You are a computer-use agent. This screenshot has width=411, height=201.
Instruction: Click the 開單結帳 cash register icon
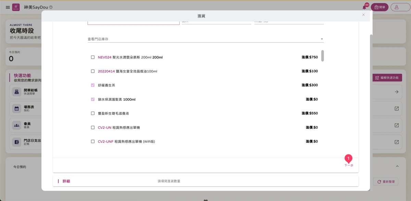tap(16, 92)
